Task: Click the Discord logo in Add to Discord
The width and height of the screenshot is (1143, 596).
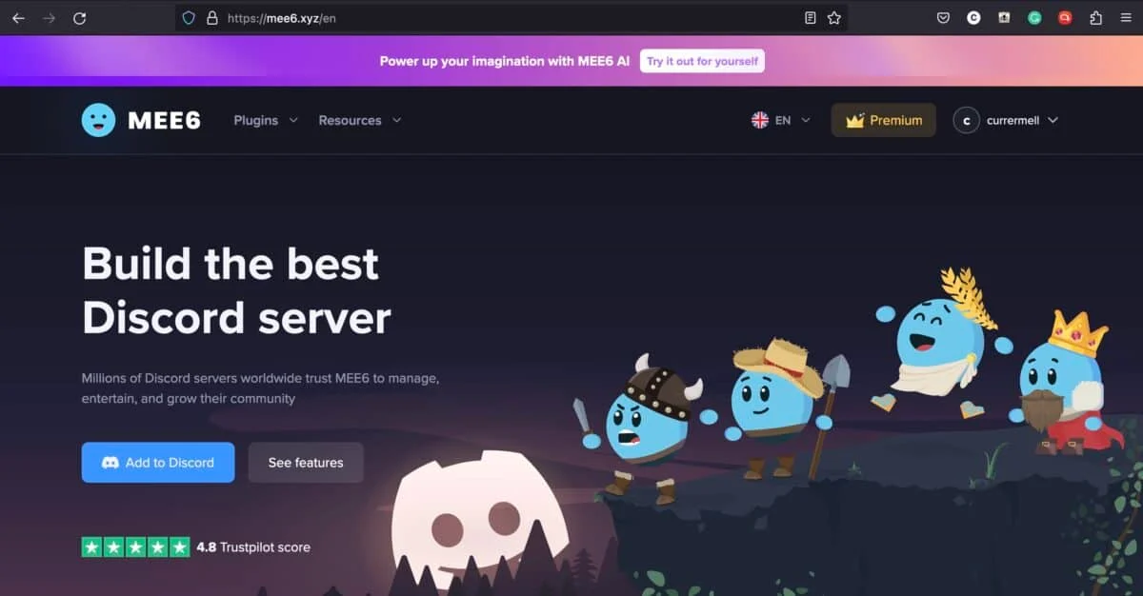Action: pyautogui.click(x=110, y=463)
